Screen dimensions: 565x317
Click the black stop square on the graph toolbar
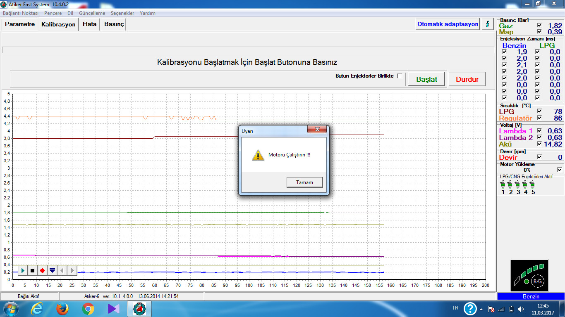(32, 270)
